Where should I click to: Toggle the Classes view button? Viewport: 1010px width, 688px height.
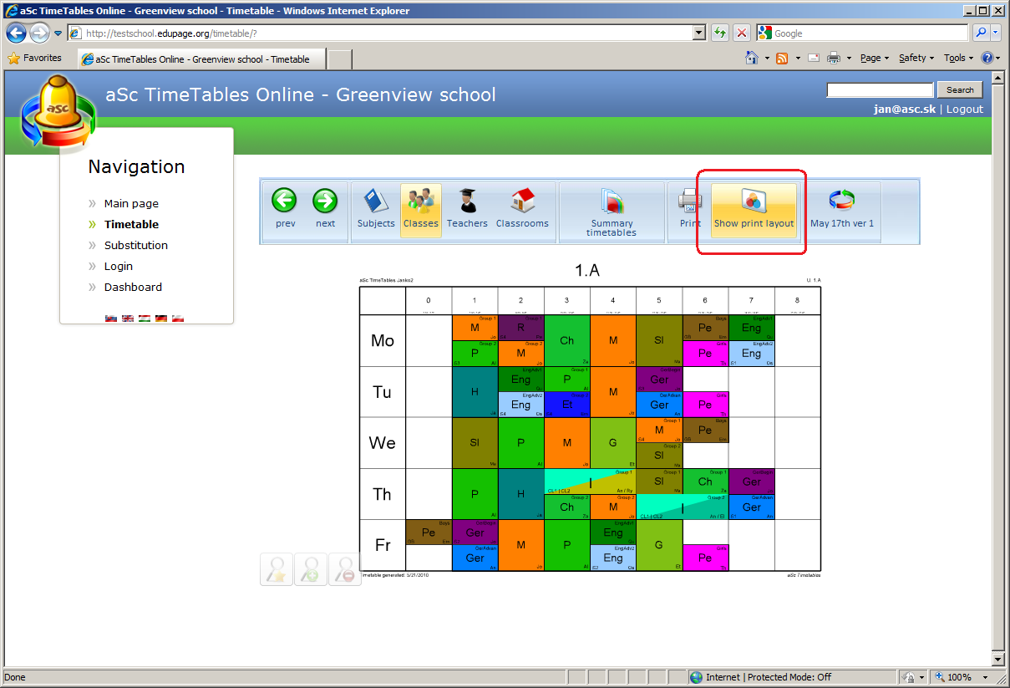tap(421, 211)
